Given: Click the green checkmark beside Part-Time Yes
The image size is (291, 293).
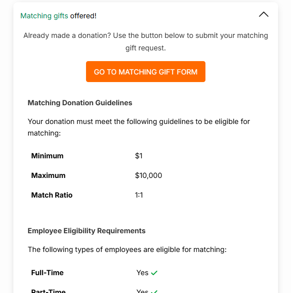Looking at the screenshot, I should pyautogui.click(x=154, y=291).
